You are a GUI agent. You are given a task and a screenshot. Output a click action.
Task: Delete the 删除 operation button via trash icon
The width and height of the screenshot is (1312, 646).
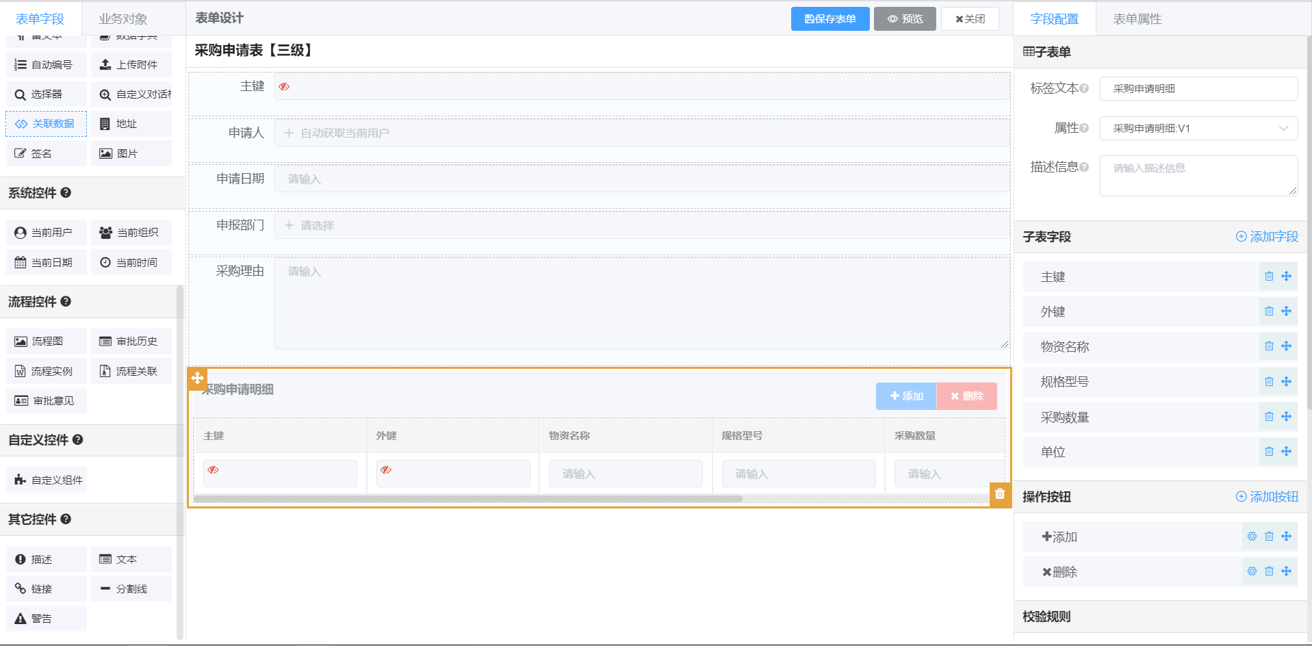point(1269,571)
